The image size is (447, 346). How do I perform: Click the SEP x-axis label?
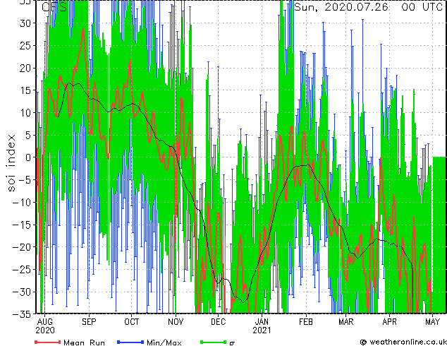coord(89,322)
